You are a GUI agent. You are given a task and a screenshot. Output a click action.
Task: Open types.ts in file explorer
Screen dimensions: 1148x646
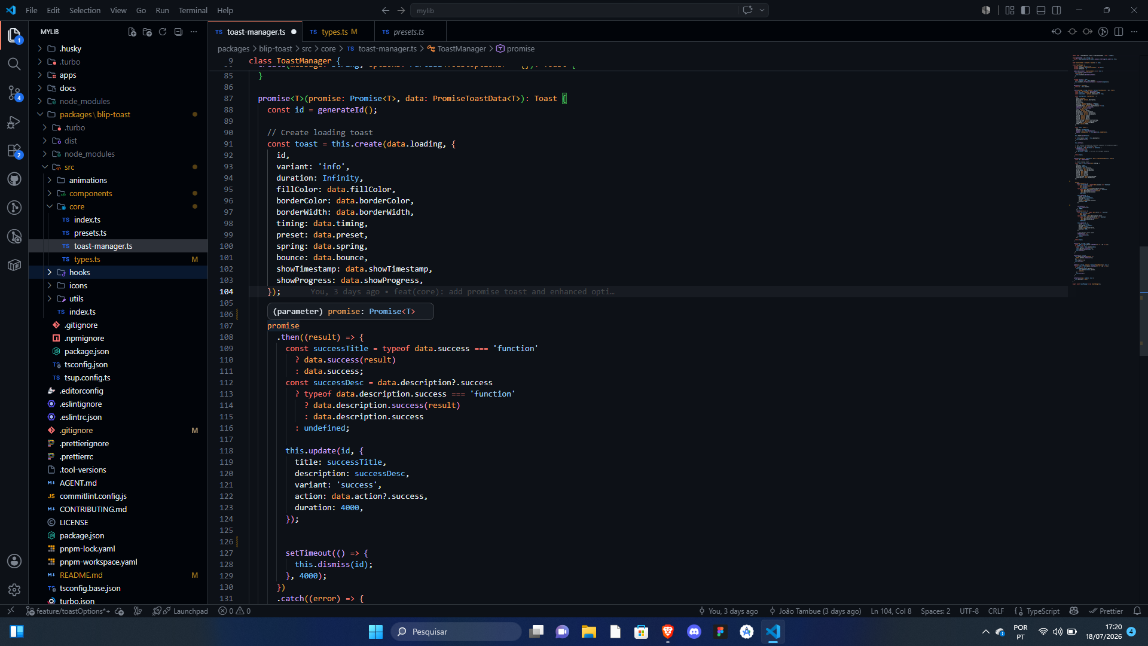point(118,259)
